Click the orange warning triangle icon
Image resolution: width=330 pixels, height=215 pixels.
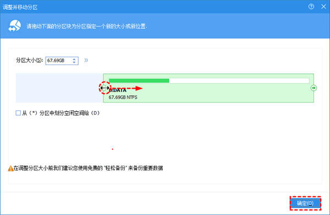[x=10, y=168]
